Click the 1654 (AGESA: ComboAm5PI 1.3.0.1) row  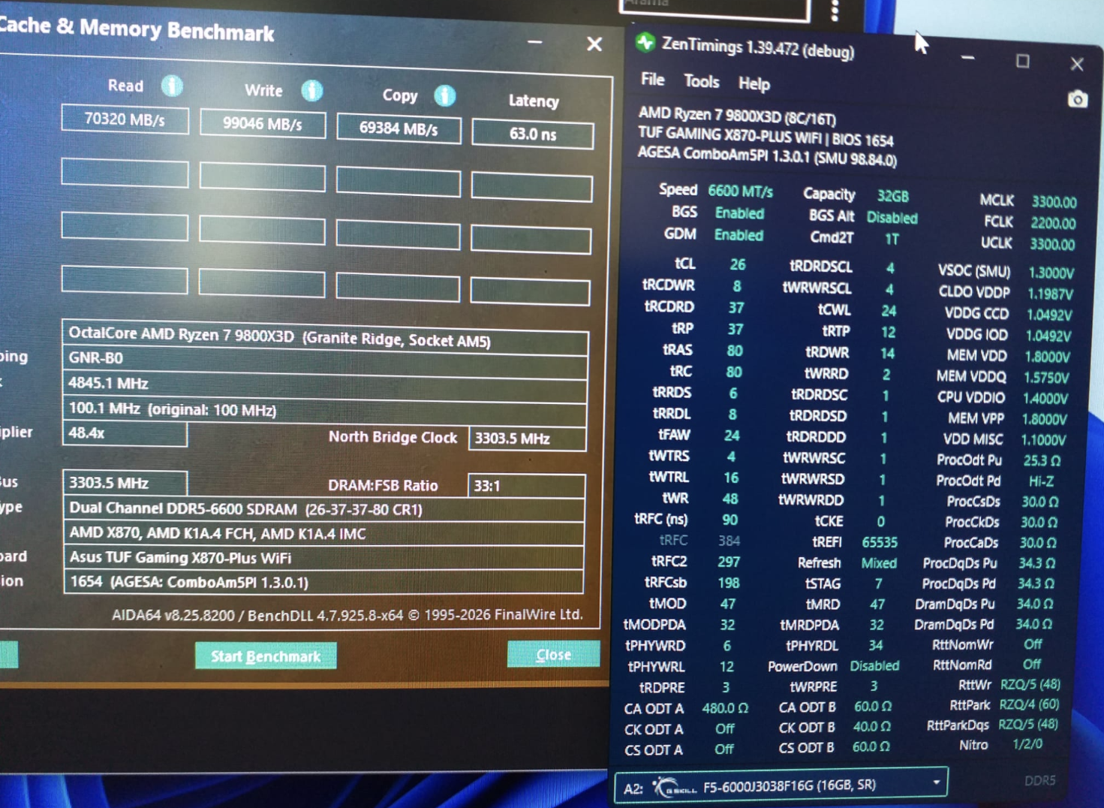click(x=323, y=582)
